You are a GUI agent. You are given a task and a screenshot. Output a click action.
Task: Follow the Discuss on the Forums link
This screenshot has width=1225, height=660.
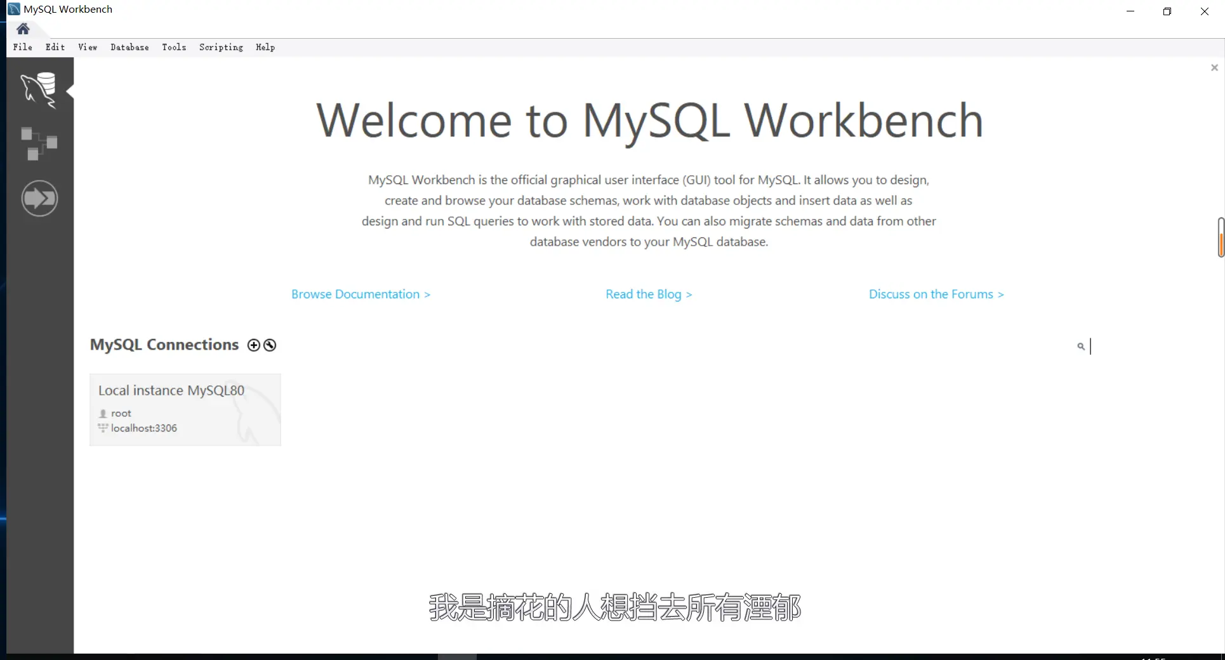point(936,294)
